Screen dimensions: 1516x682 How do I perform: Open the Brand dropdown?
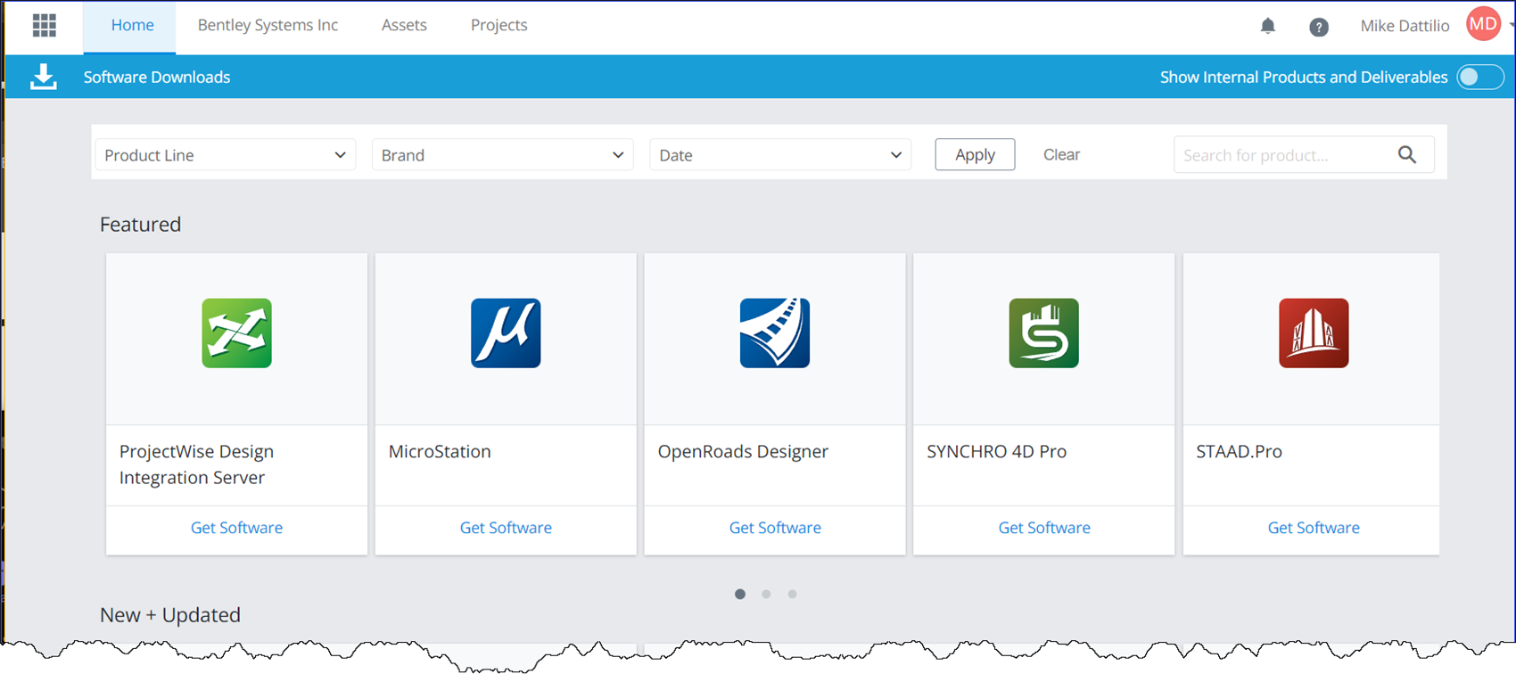(503, 155)
